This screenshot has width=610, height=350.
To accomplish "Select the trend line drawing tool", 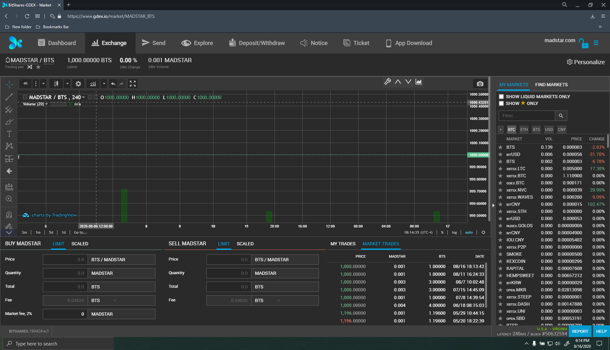I will tap(9, 97).
